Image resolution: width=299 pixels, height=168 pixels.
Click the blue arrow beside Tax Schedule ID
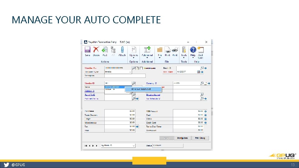coord(205,99)
